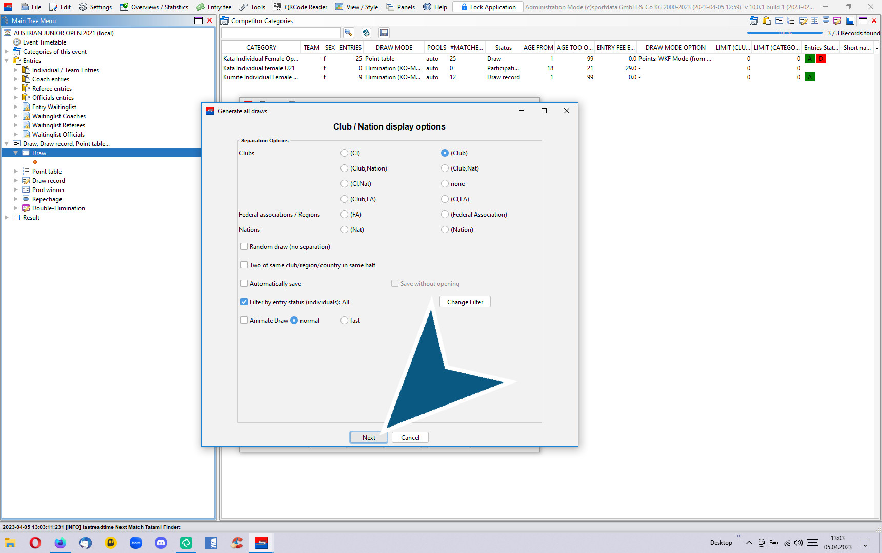Open the Panels menu
The width and height of the screenshot is (882, 553).
(x=400, y=7)
